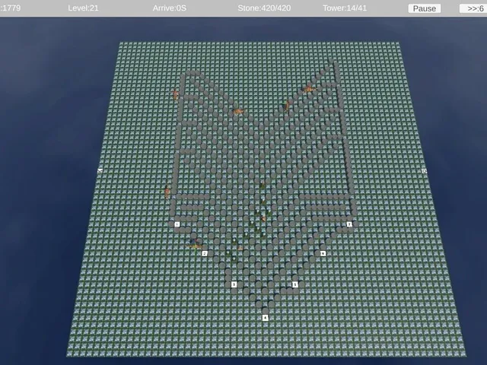Viewport: 487px width, 365px height.
Task: Click the orange creature on maze's left side
Action: tap(167, 191)
